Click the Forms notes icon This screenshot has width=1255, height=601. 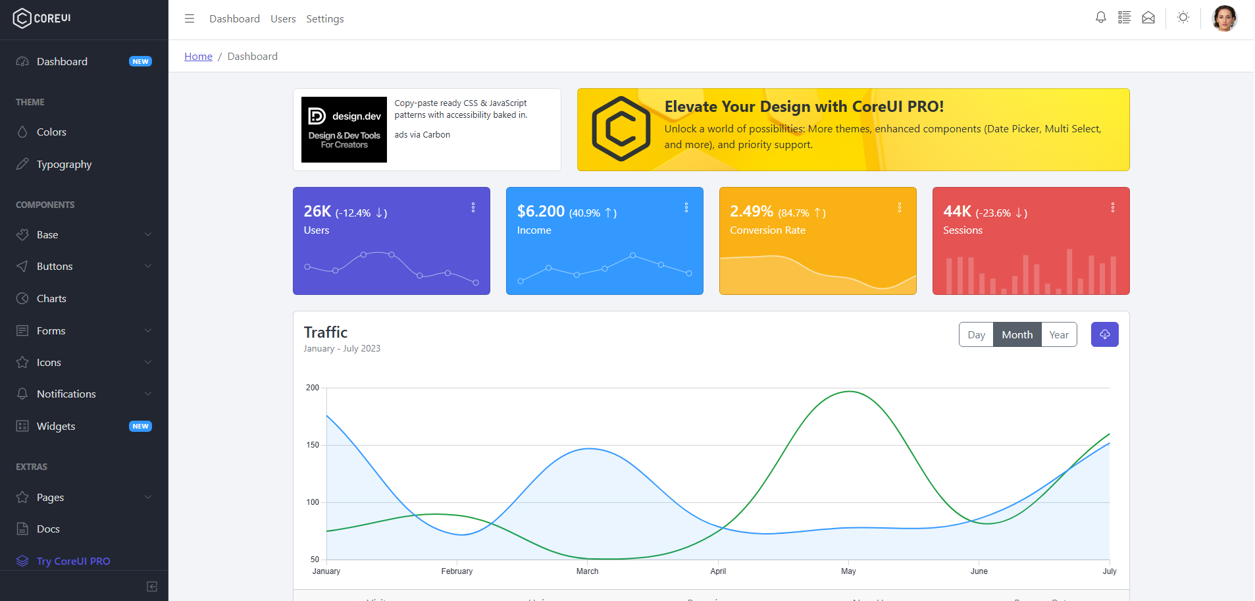tap(22, 330)
